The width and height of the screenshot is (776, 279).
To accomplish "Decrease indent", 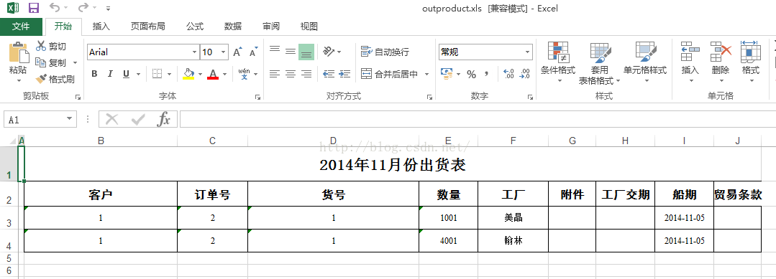I will (329, 74).
